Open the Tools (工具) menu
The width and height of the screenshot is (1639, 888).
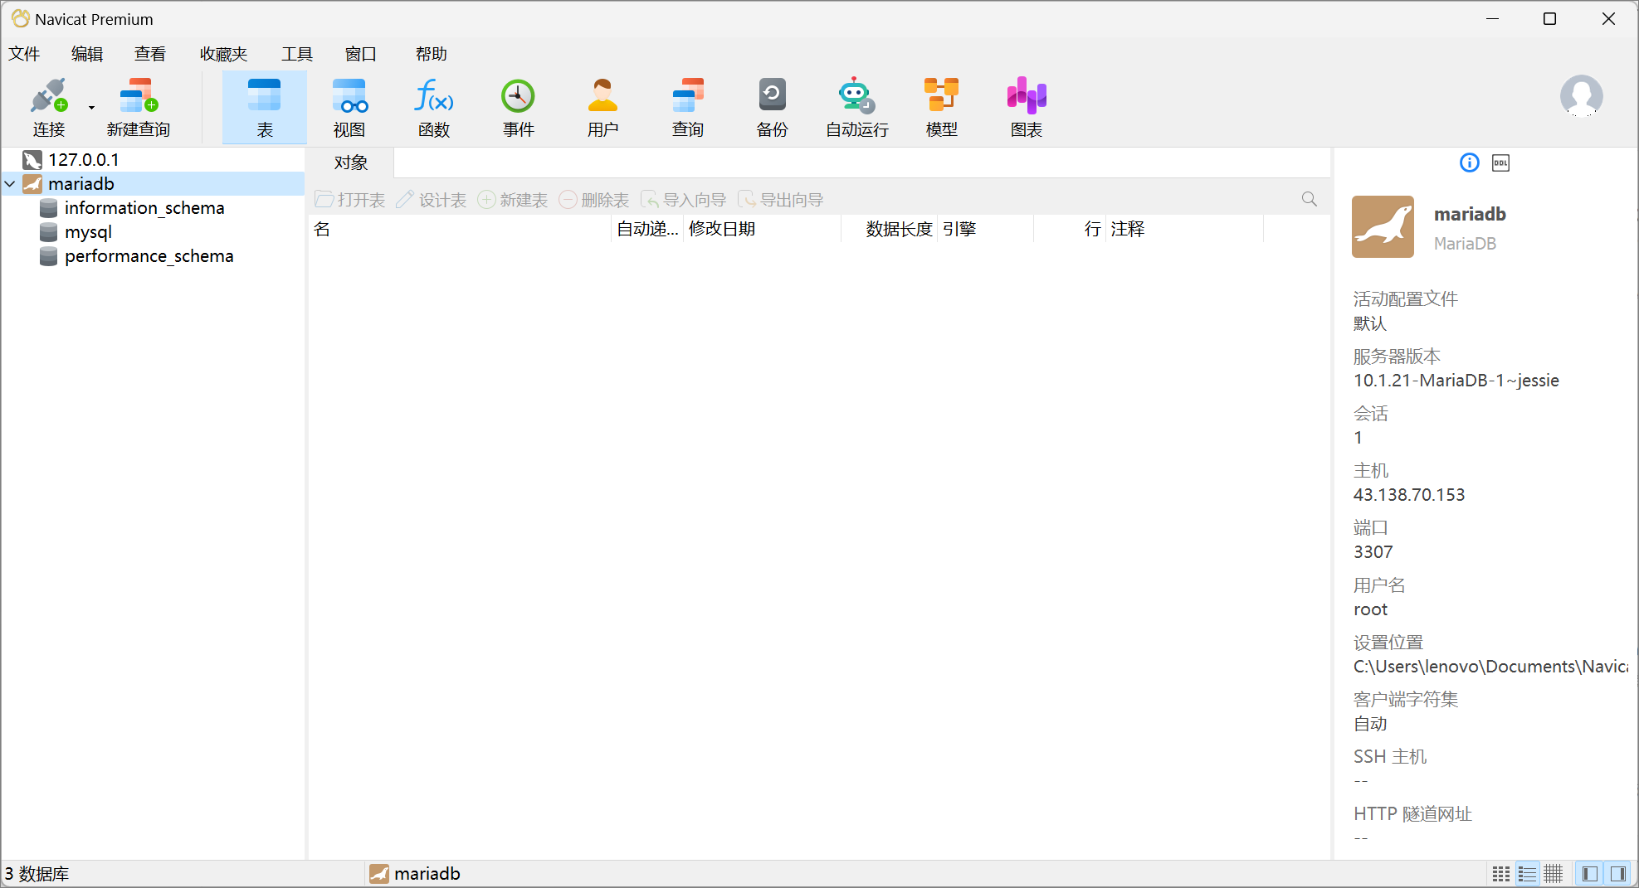pyautogui.click(x=297, y=54)
